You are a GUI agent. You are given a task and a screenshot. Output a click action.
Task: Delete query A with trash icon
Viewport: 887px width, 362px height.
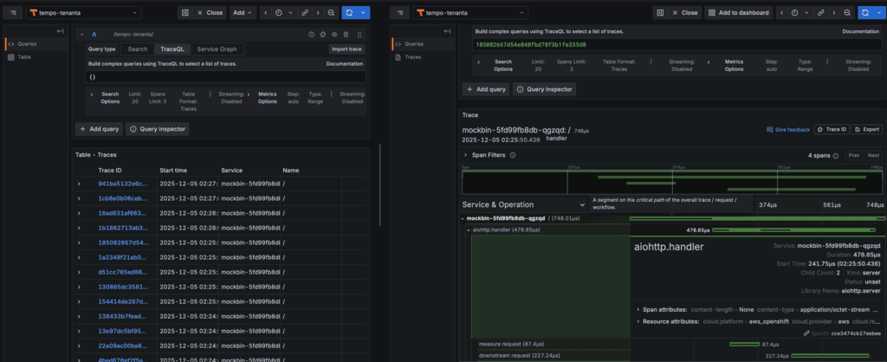click(x=346, y=35)
